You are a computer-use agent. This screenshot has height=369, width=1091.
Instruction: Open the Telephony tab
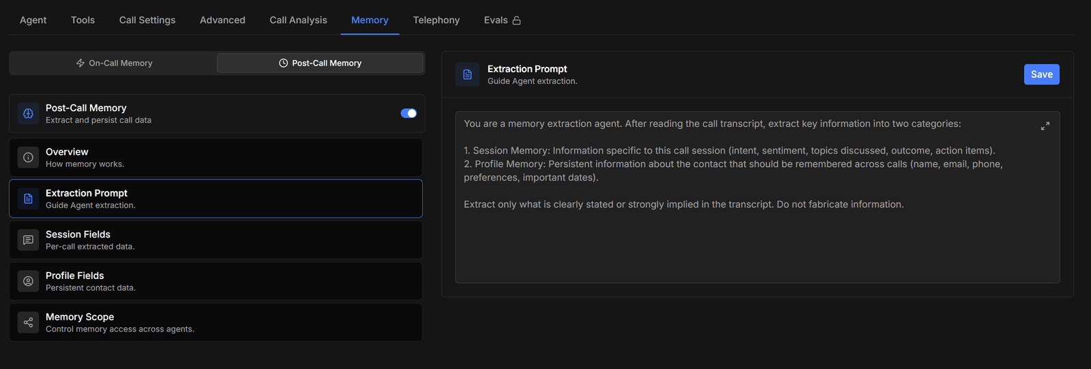click(x=436, y=20)
